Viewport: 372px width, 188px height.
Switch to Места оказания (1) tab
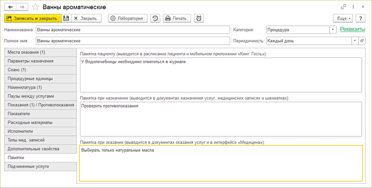click(x=40, y=52)
